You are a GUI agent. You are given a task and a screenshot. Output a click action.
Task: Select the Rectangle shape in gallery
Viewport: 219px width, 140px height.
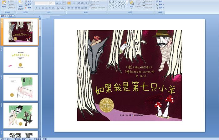click(x=121, y=2)
